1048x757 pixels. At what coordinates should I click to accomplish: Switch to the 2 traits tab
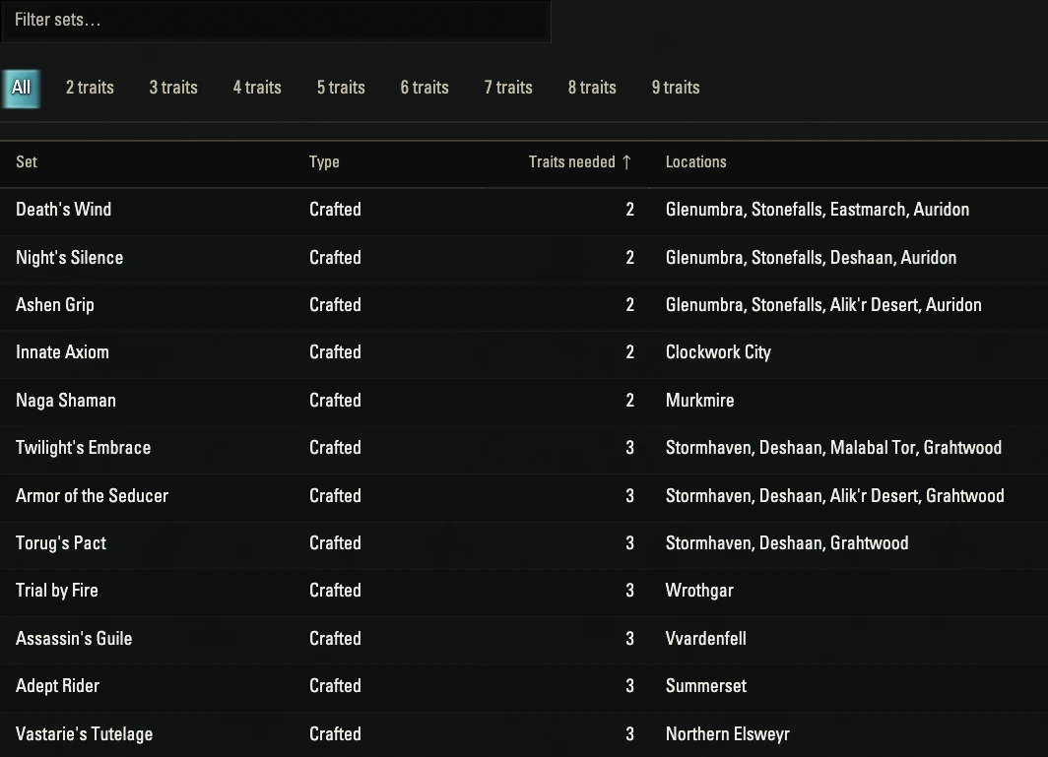point(90,88)
